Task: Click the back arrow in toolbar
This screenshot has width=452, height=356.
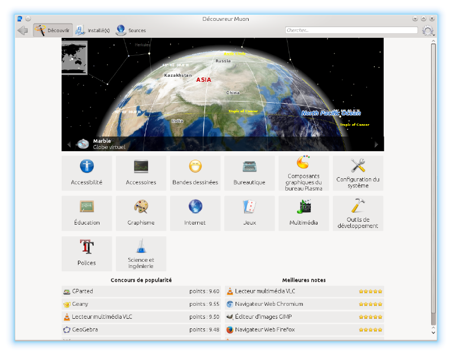Action: coord(23,30)
